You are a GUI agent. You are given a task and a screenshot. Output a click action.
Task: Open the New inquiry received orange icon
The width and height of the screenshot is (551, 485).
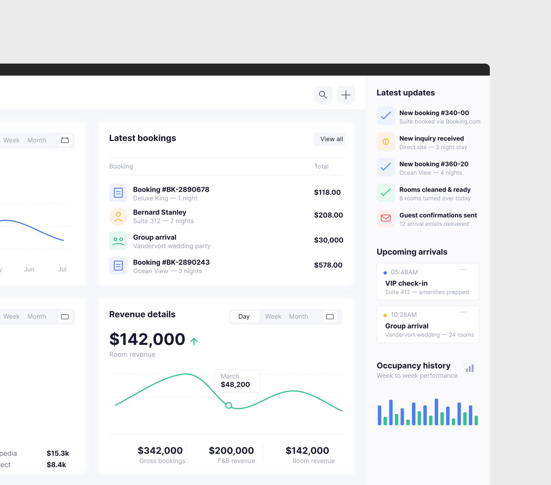point(386,142)
